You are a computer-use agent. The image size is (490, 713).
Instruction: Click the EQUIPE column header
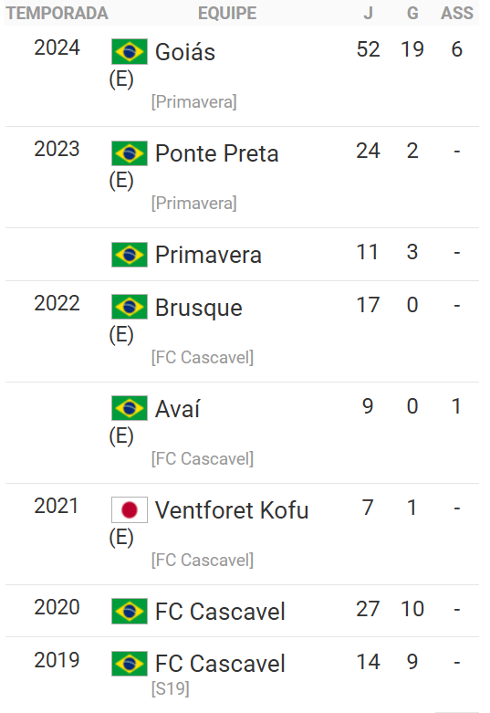227,13
